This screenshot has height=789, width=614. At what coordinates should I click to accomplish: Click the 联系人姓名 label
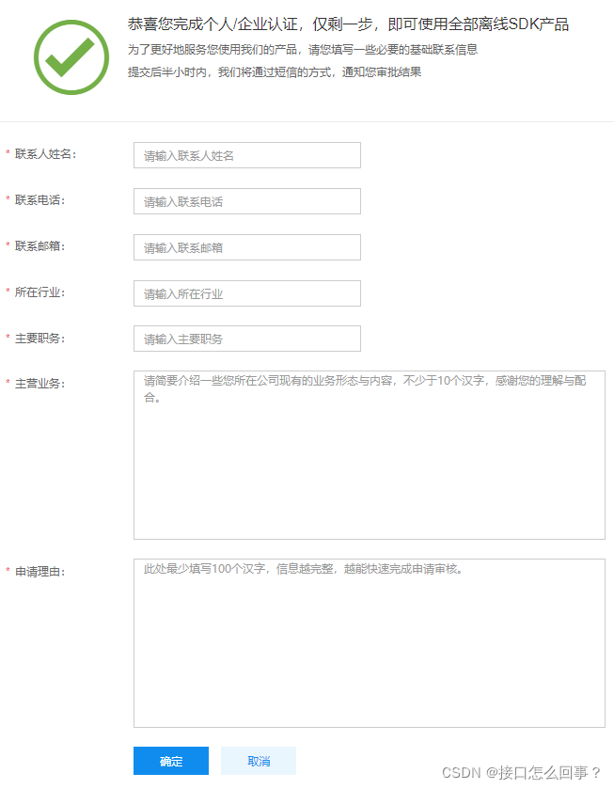(45, 154)
